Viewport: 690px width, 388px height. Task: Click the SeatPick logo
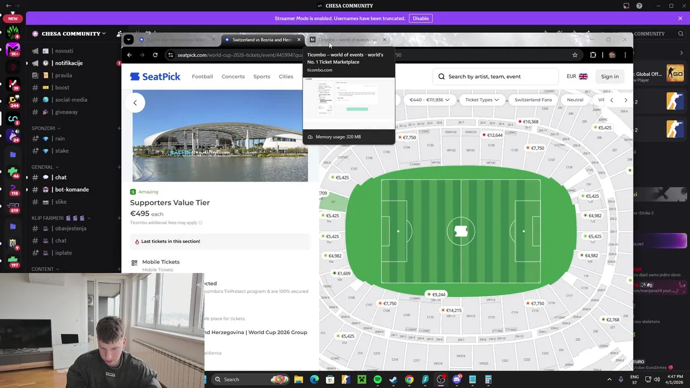(155, 77)
